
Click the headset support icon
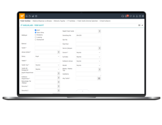123,16
